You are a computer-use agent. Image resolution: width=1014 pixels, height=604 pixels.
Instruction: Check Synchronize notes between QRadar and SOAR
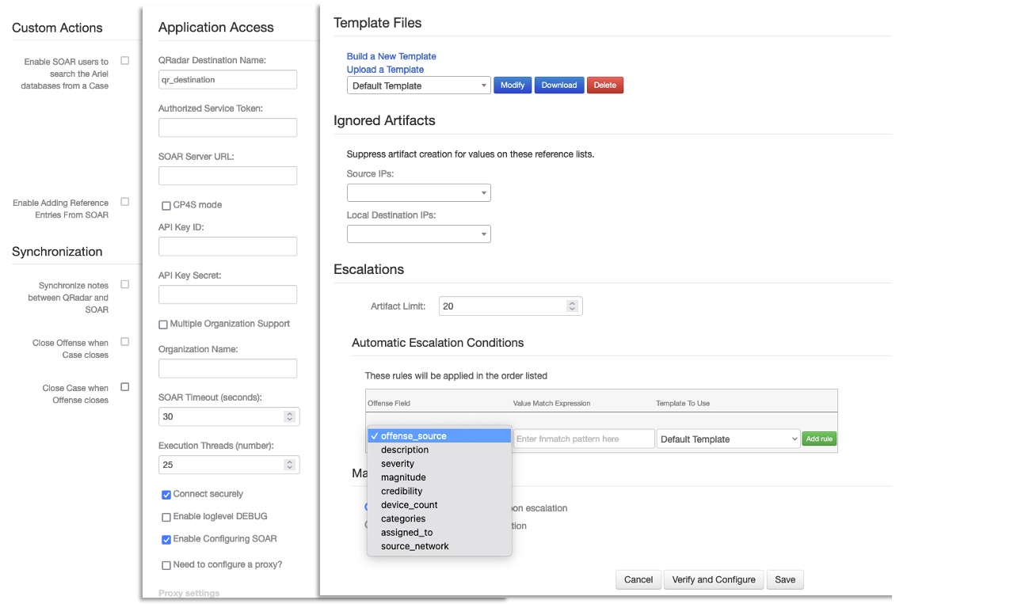124,284
